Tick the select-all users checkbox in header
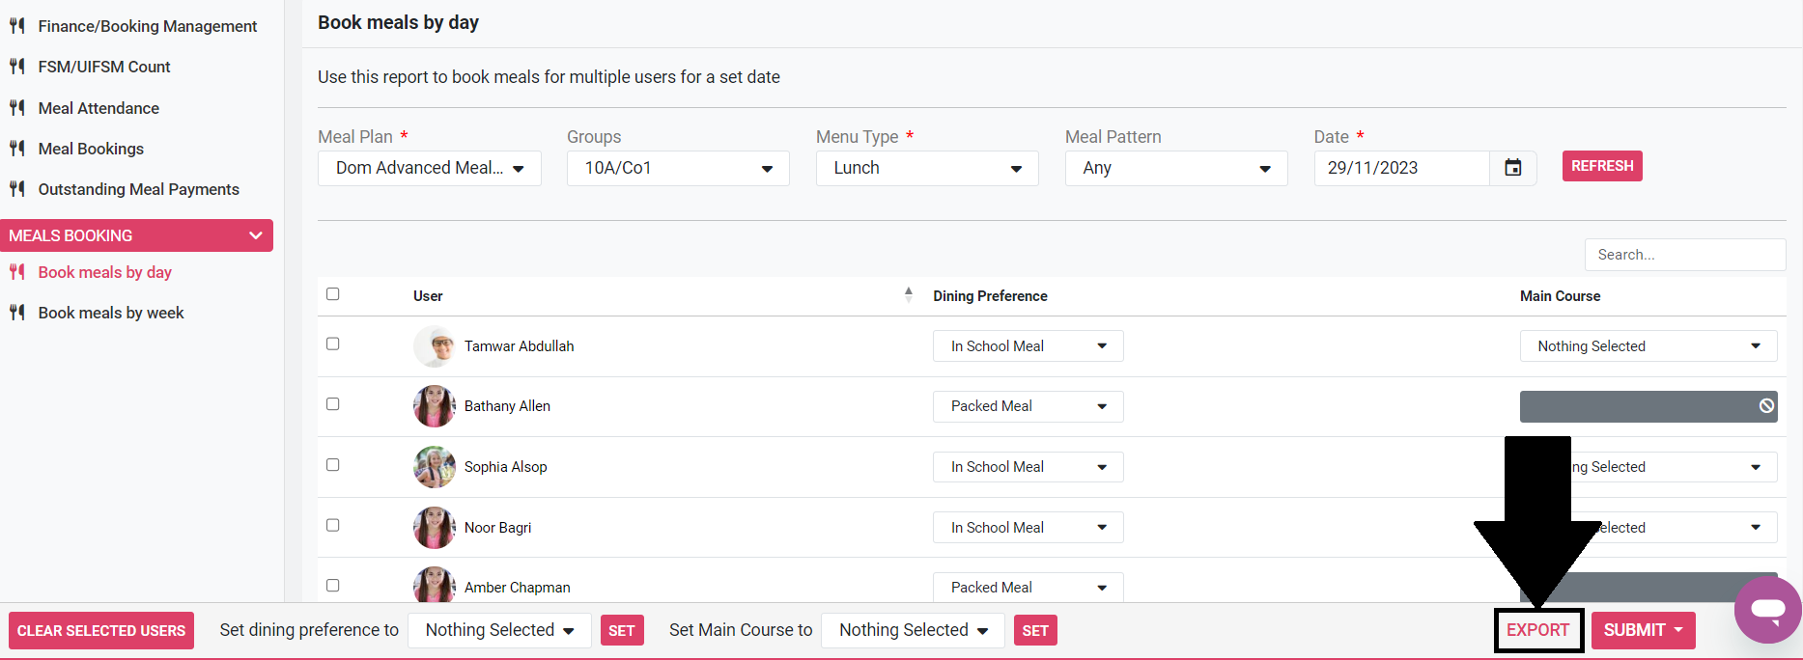 [333, 294]
